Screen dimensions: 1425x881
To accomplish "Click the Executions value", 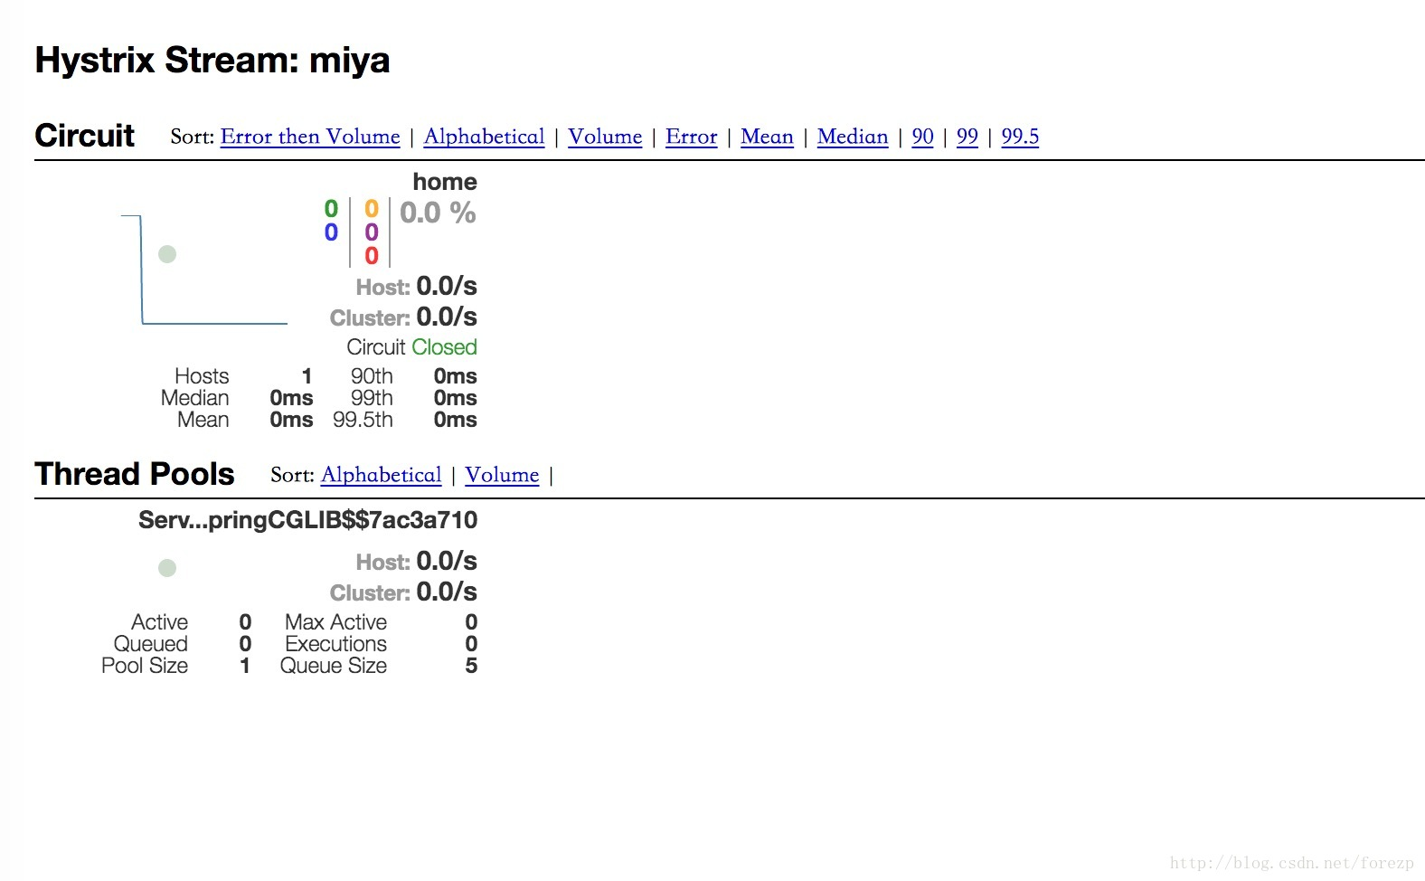I will point(471,644).
